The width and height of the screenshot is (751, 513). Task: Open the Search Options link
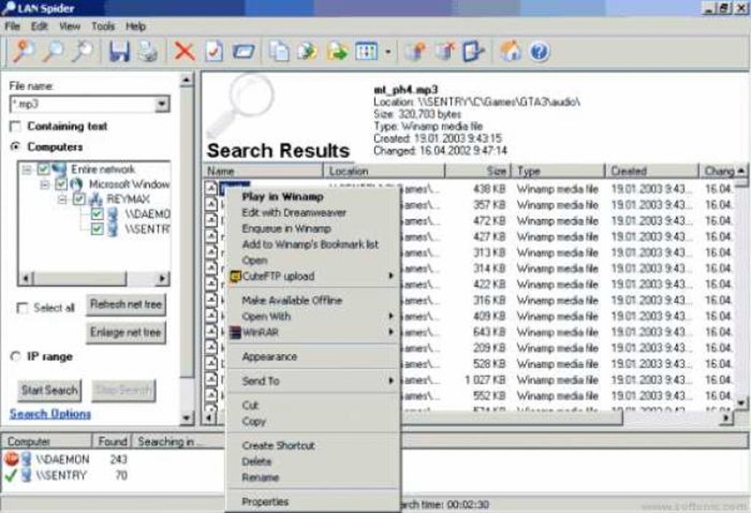(x=50, y=414)
